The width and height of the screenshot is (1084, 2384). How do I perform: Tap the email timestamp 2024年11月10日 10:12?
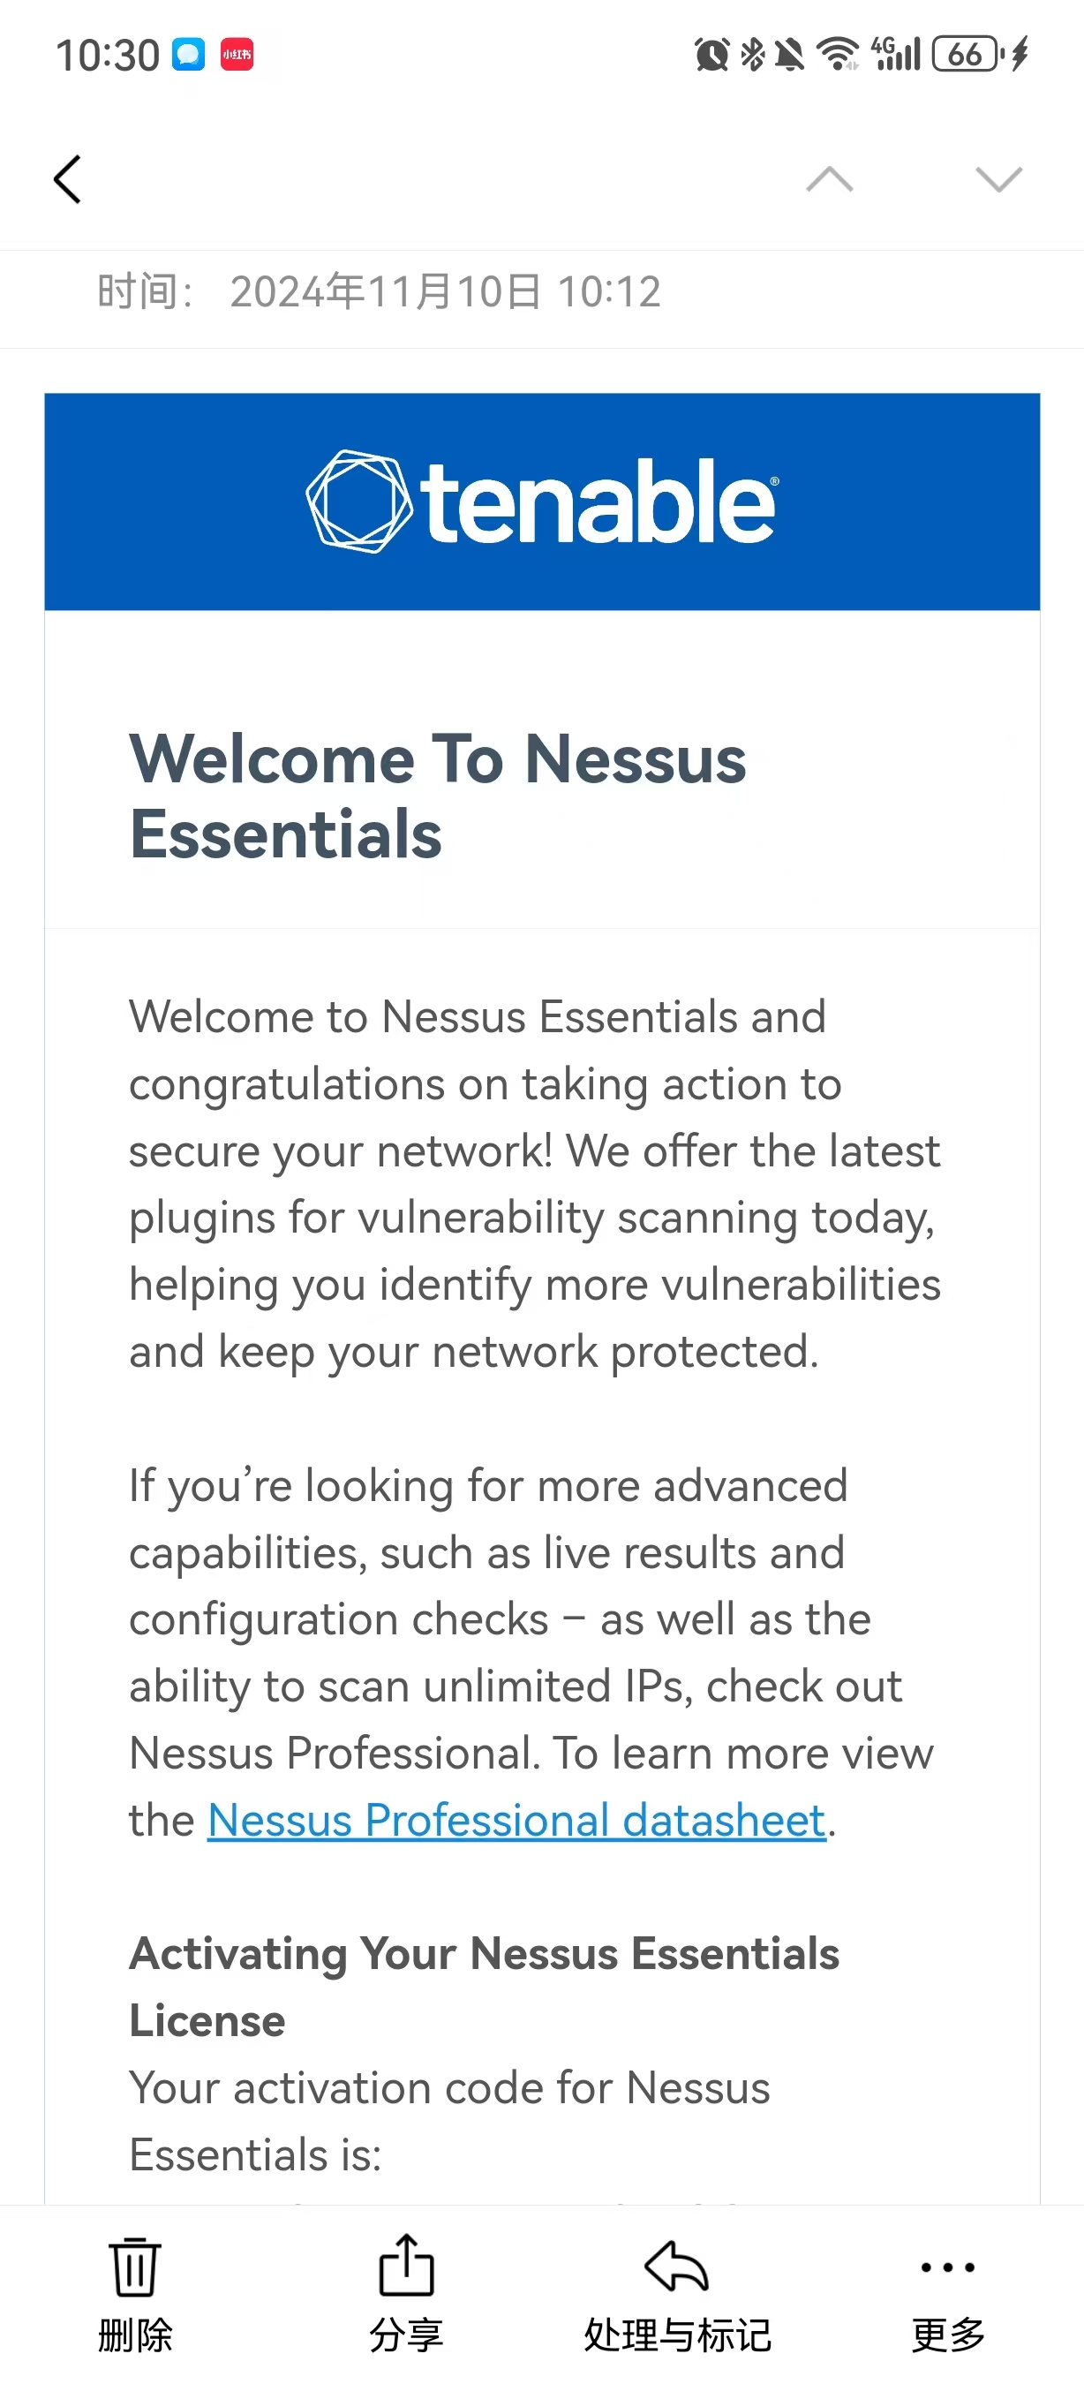(445, 291)
